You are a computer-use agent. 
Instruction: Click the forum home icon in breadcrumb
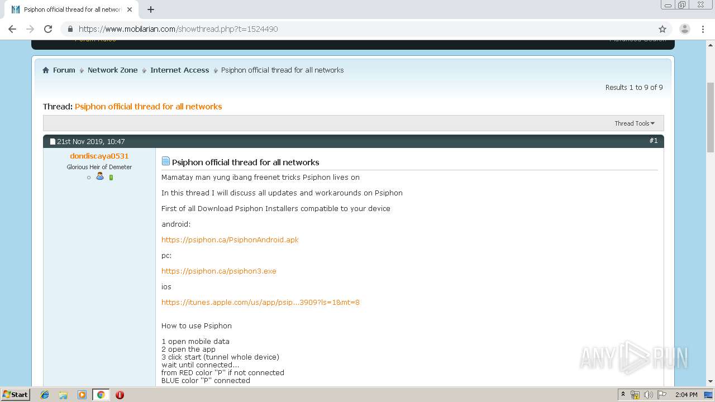point(46,70)
